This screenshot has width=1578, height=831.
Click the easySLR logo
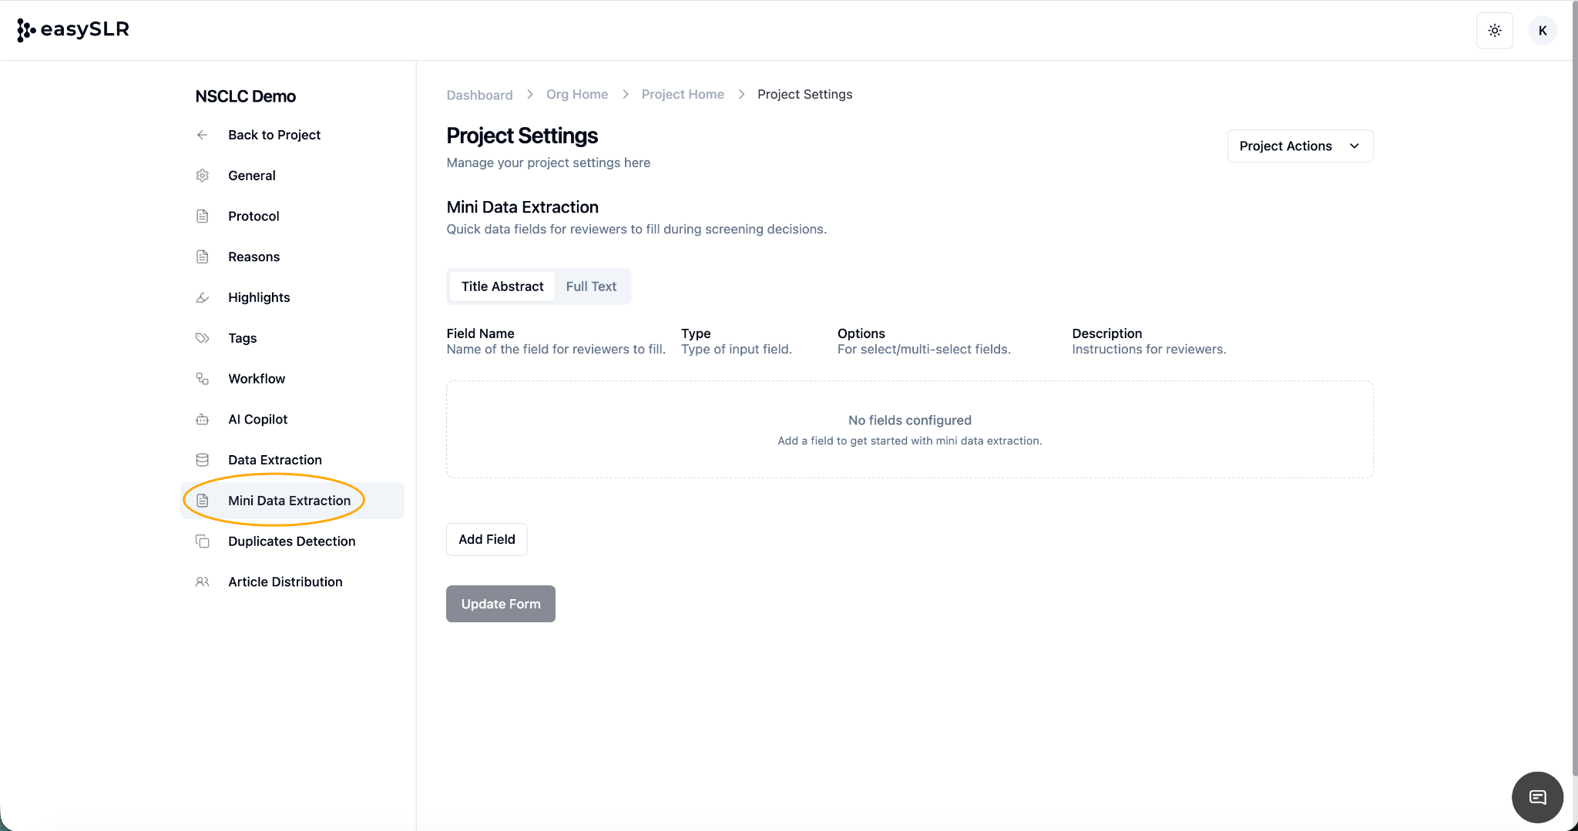72,30
